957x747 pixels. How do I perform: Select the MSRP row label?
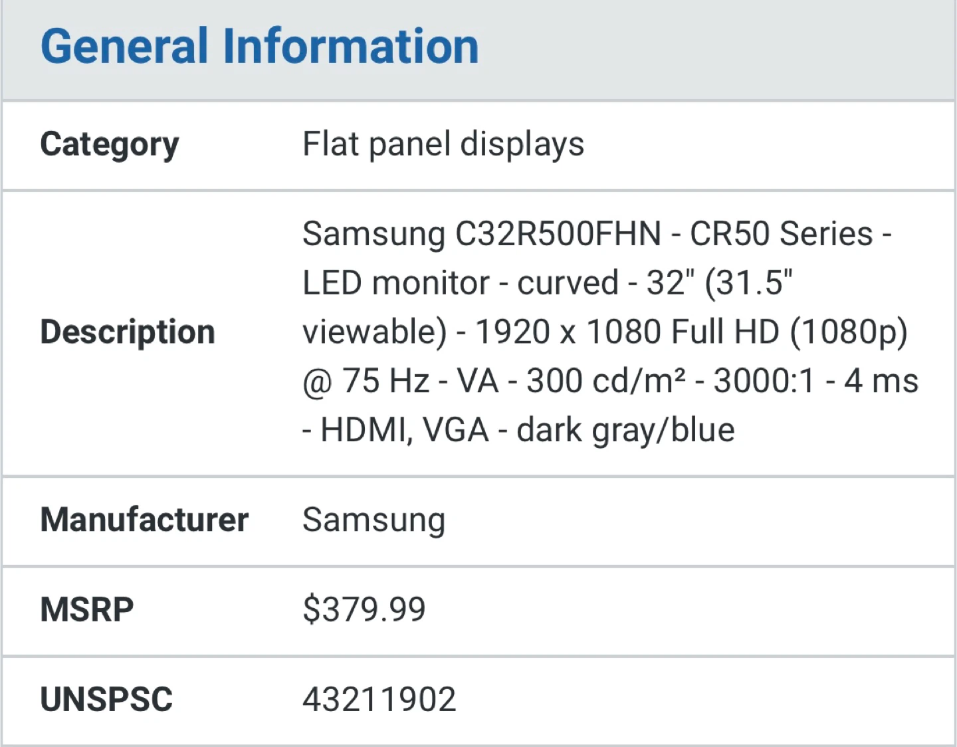click(87, 609)
